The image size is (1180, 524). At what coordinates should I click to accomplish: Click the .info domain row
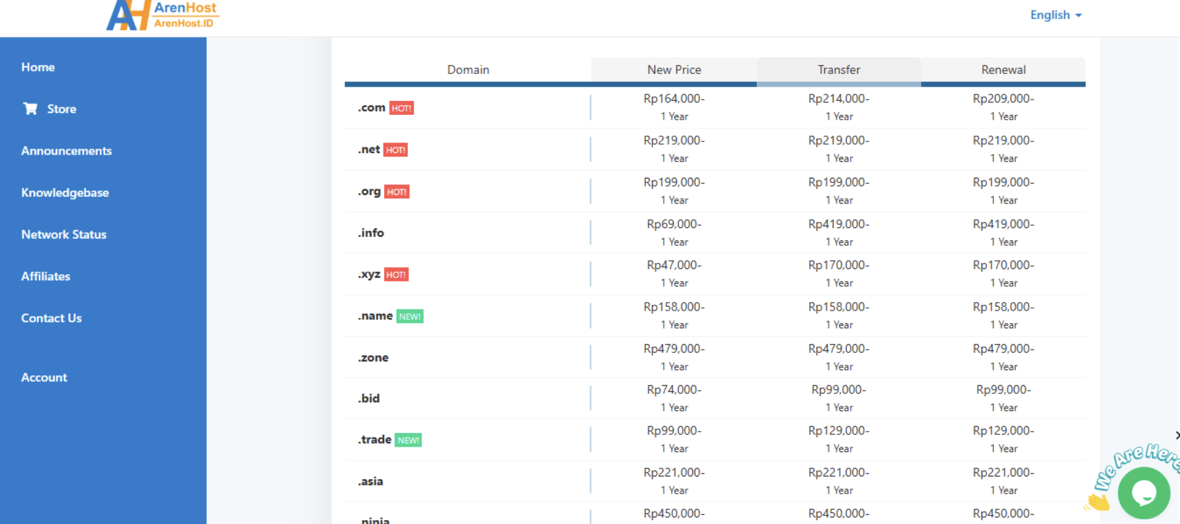(372, 233)
